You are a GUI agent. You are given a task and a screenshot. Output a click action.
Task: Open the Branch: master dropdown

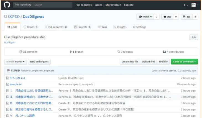16,62
